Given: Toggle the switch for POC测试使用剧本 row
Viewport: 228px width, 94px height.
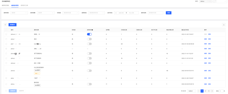Looking at the screenshot, I should (x=89, y=70).
